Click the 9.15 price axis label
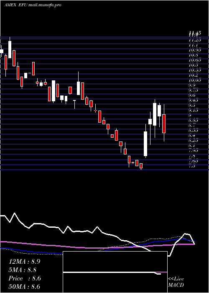Screen dimensions: 209x293 (193, 111)
